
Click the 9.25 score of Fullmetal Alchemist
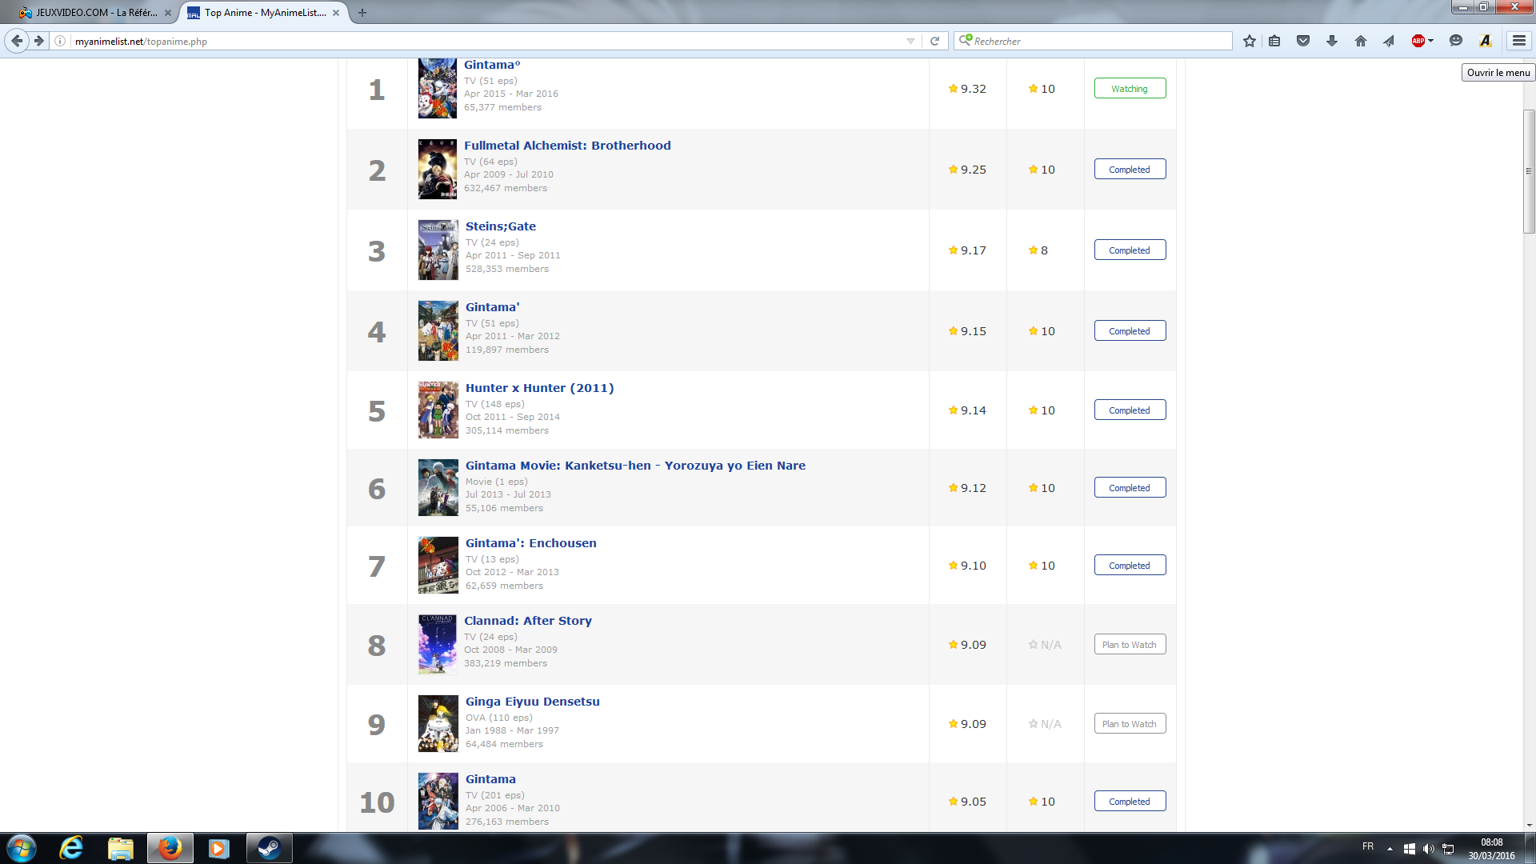(967, 170)
